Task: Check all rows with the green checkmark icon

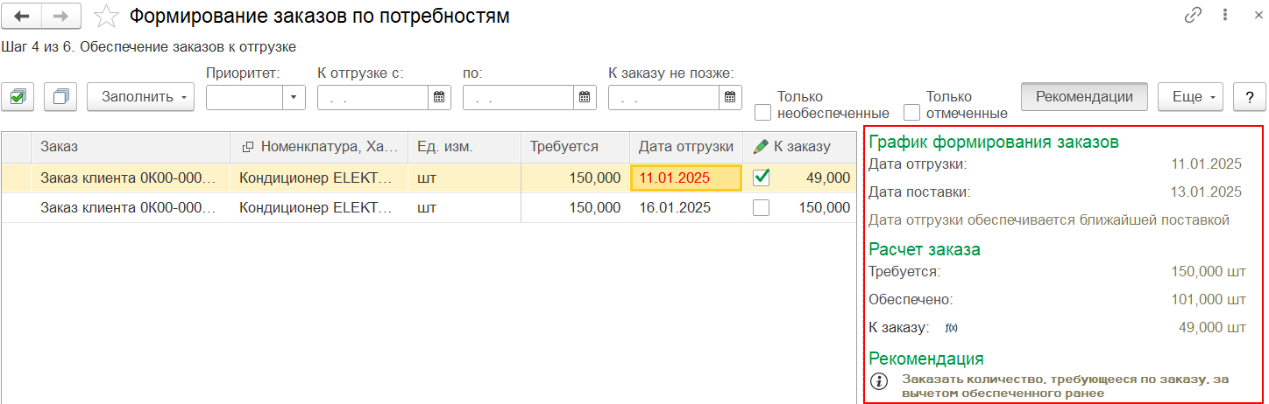Action: [18, 97]
